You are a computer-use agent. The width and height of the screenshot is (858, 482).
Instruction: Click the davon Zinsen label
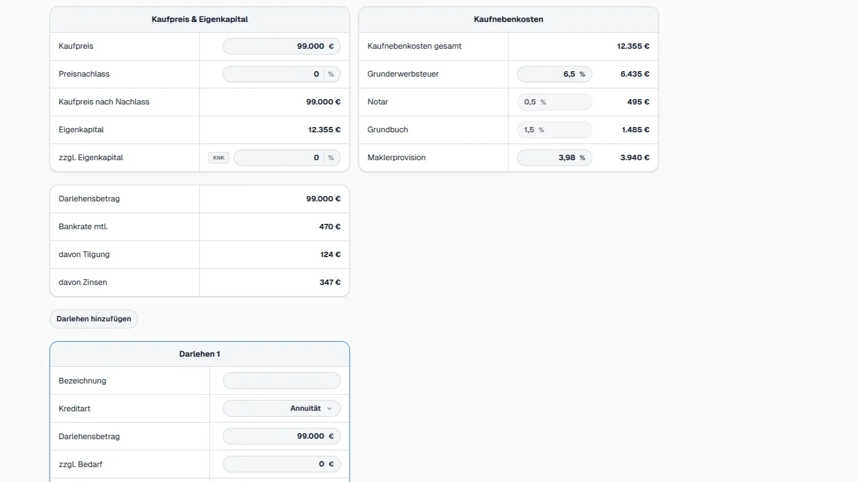pyautogui.click(x=83, y=282)
